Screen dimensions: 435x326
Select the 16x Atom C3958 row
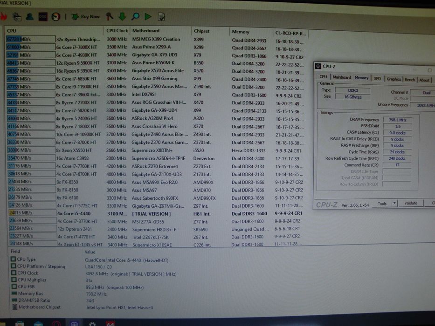point(155,158)
